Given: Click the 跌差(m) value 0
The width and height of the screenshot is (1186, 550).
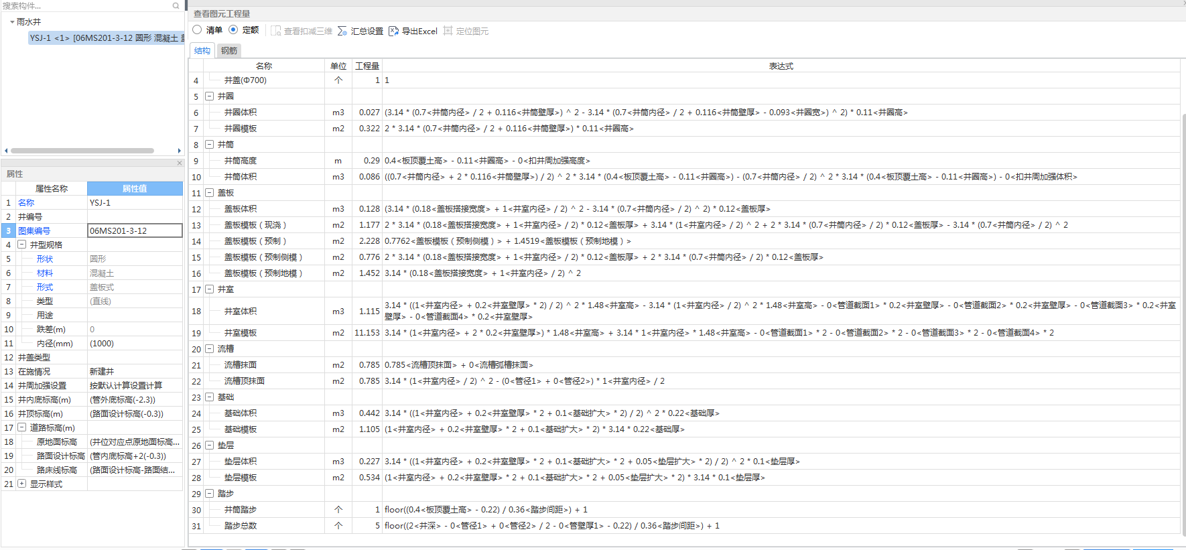Looking at the screenshot, I should tap(135, 329).
